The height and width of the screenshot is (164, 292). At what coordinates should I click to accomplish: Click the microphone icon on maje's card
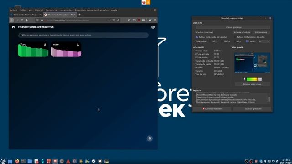click(x=78, y=45)
